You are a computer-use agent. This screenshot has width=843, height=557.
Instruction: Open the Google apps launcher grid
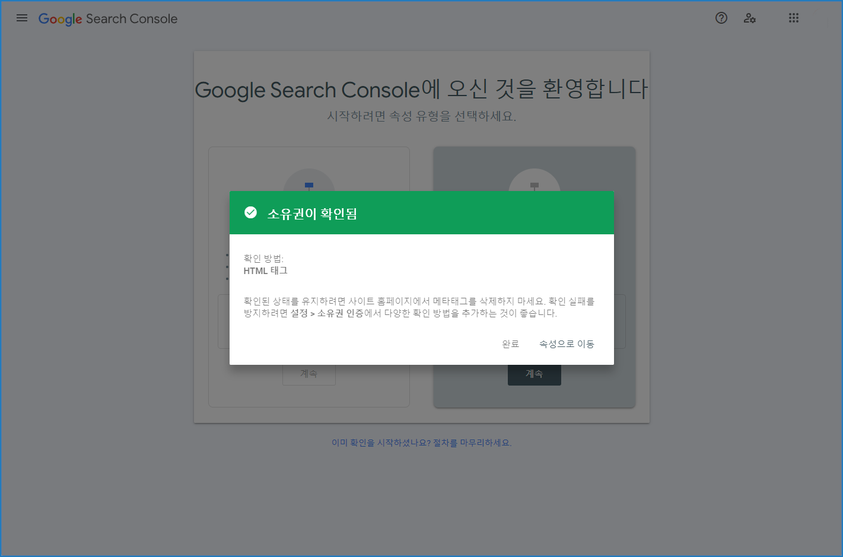(794, 18)
